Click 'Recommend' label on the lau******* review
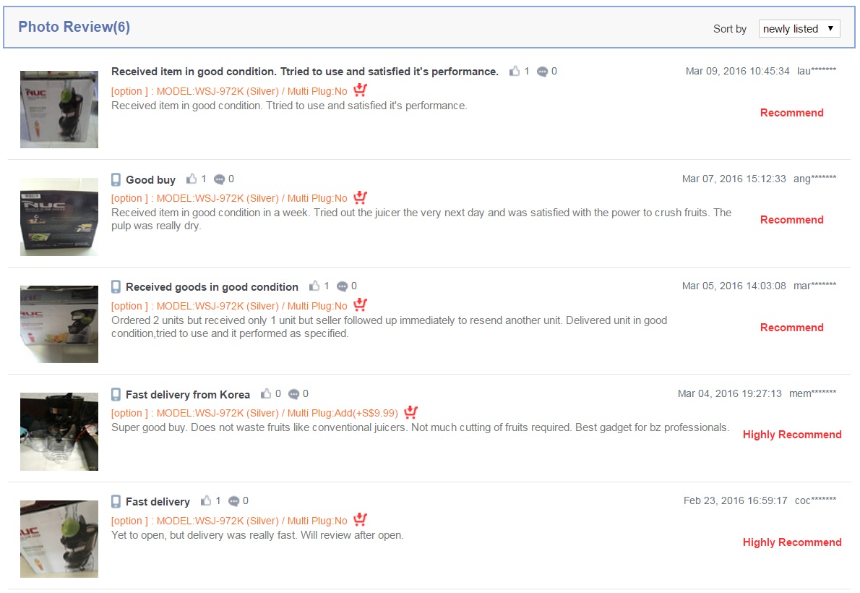 [x=792, y=113]
